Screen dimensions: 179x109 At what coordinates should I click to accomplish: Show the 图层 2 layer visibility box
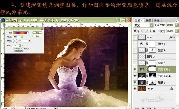pyautogui.click(x=135, y=63)
